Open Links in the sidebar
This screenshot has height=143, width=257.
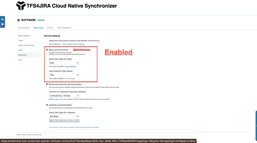click(x=20, y=60)
